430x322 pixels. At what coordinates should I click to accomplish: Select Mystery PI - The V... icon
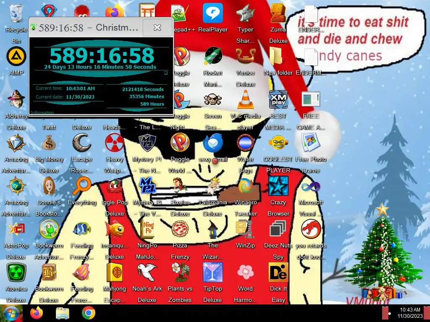(147, 186)
